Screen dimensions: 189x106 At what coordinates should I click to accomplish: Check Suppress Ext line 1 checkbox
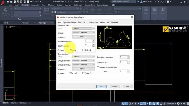70,73
